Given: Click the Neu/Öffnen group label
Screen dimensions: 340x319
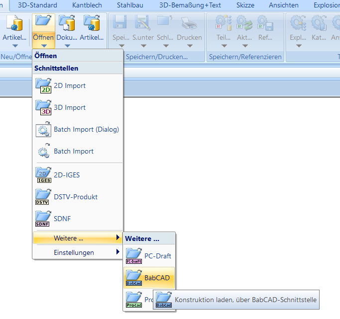Looking at the screenshot, I should tap(16, 57).
